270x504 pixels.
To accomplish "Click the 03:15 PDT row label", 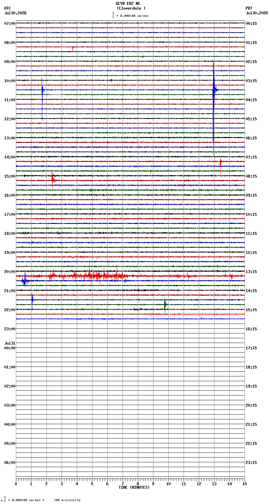I will coord(251,80).
